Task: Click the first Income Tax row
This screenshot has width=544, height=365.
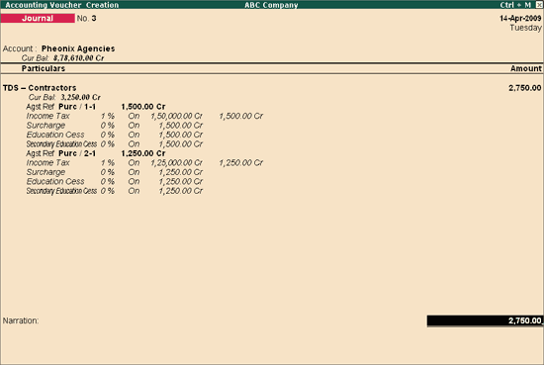Action: 144,116
